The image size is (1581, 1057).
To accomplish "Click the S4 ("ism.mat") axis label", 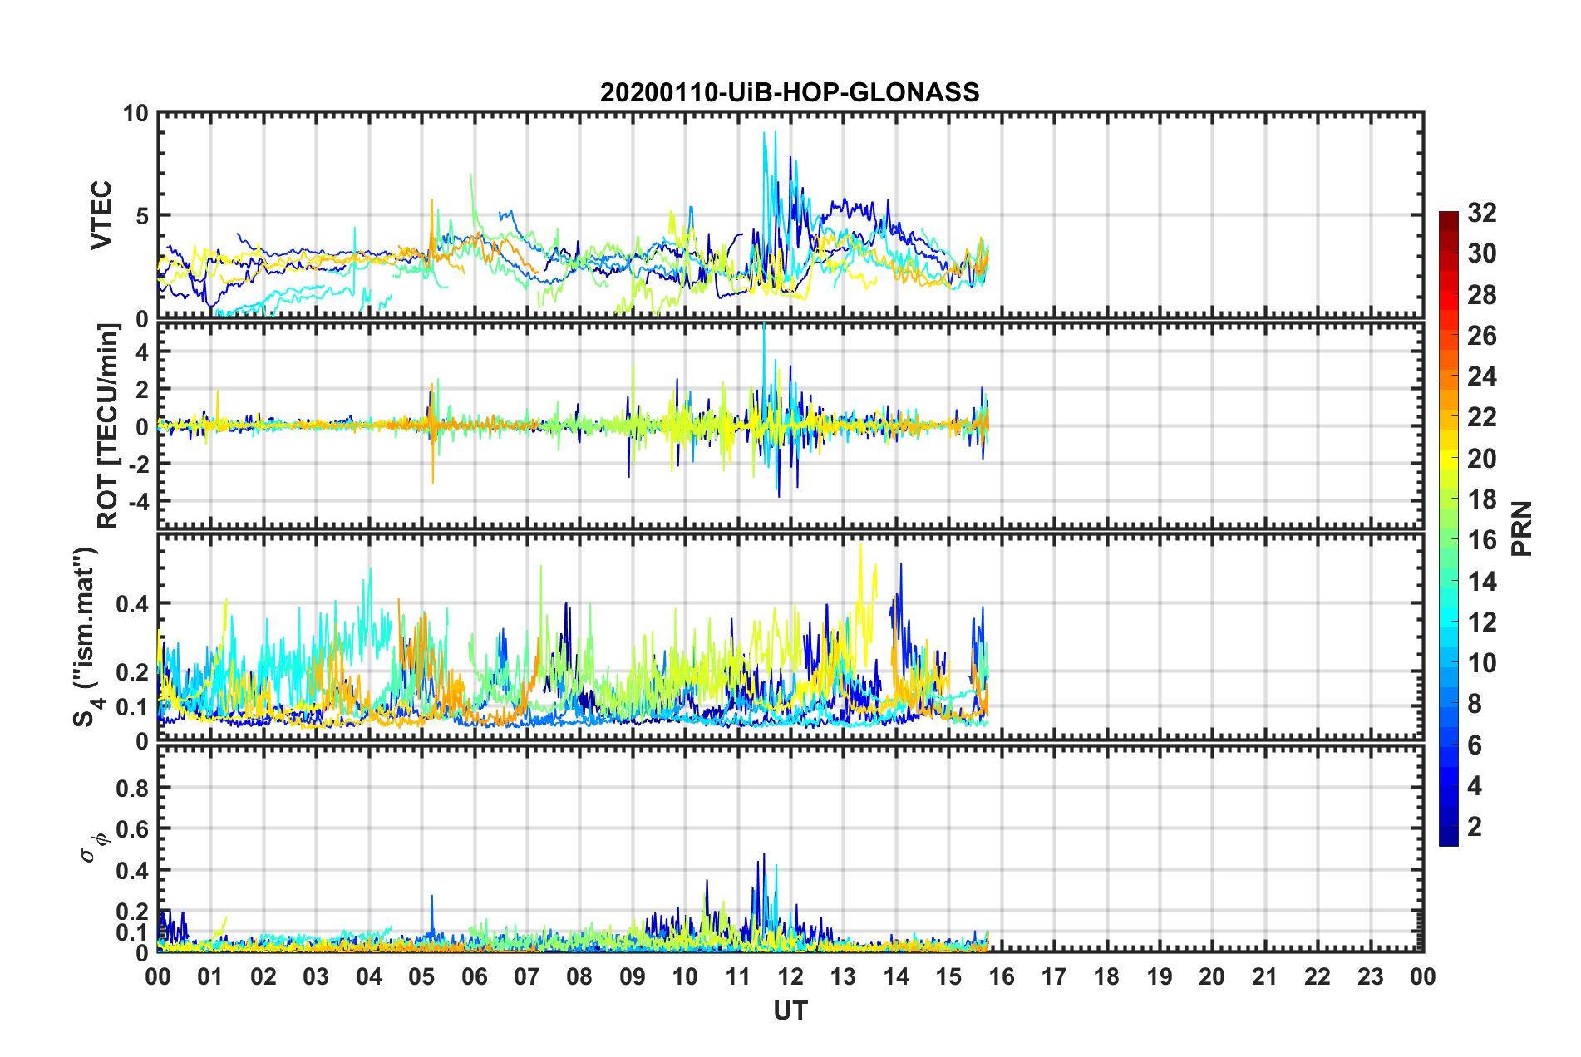I will tap(87, 637).
